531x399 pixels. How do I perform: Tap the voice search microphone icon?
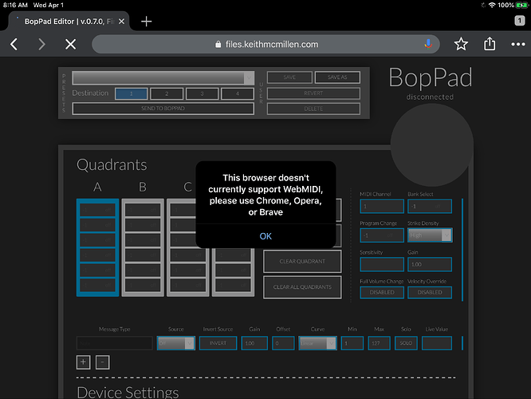pos(428,44)
